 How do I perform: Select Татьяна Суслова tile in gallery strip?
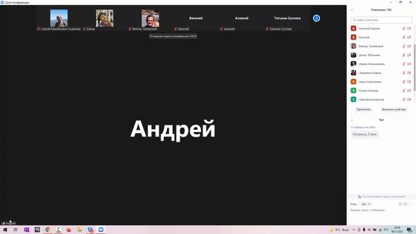287,18
